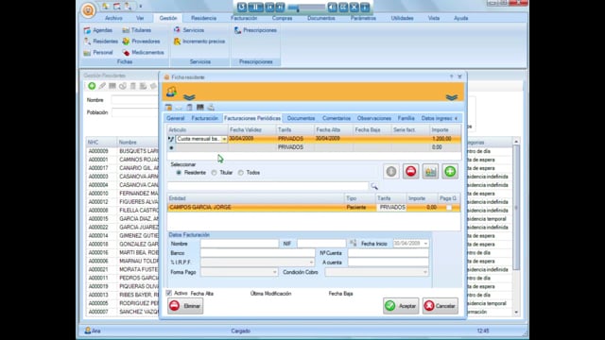Open Proveedores in the ribbon
605x340 pixels.
141,42
